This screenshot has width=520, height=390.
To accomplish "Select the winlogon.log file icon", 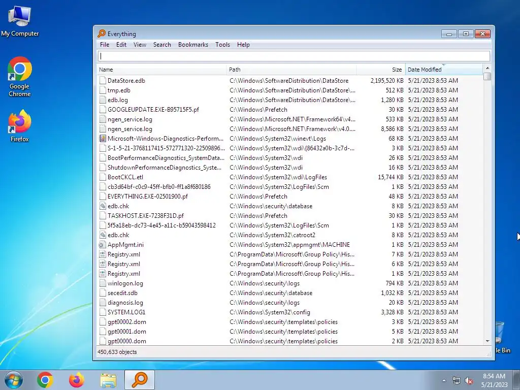I will (103, 283).
